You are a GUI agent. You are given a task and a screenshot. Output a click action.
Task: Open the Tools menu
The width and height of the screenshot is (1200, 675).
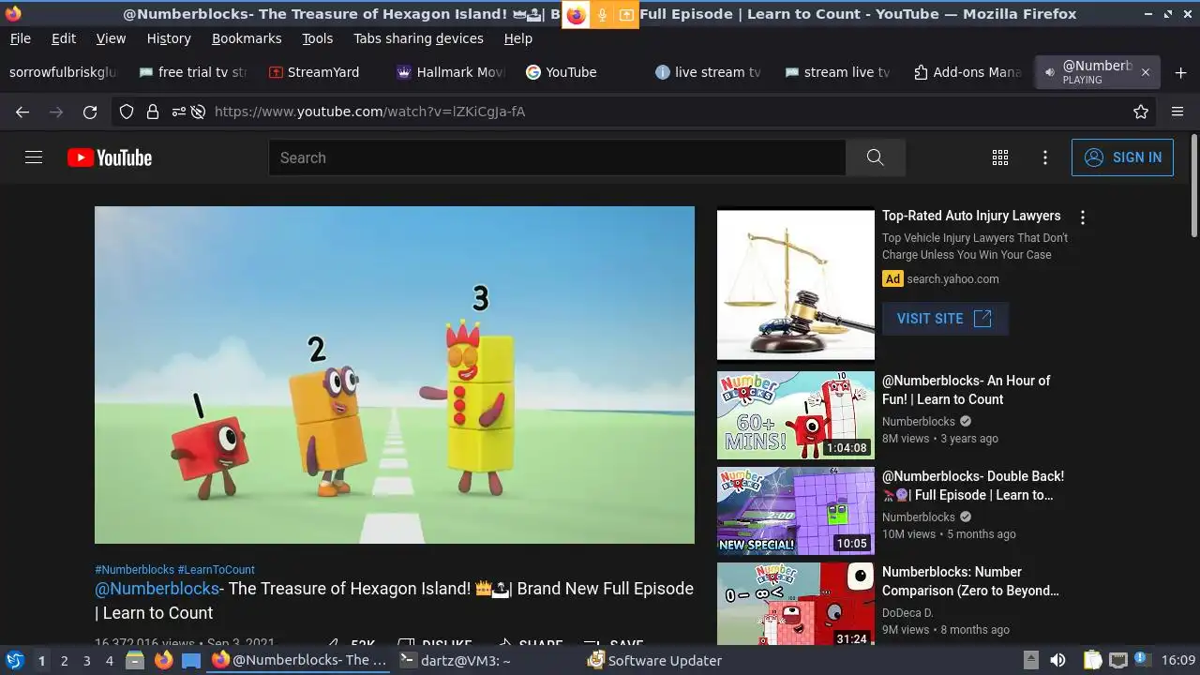coord(318,38)
